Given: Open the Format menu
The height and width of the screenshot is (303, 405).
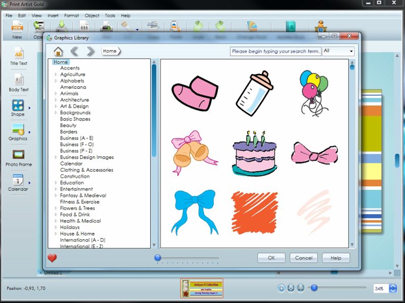Looking at the screenshot, I should [71, 16].
